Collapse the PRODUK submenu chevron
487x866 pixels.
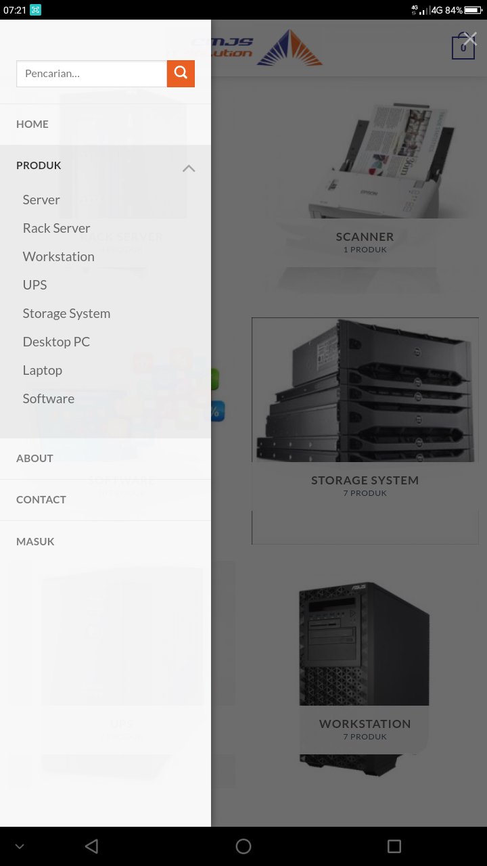(189, 168)
